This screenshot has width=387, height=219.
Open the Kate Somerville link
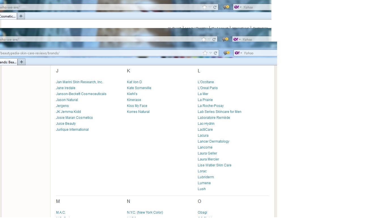139,88
